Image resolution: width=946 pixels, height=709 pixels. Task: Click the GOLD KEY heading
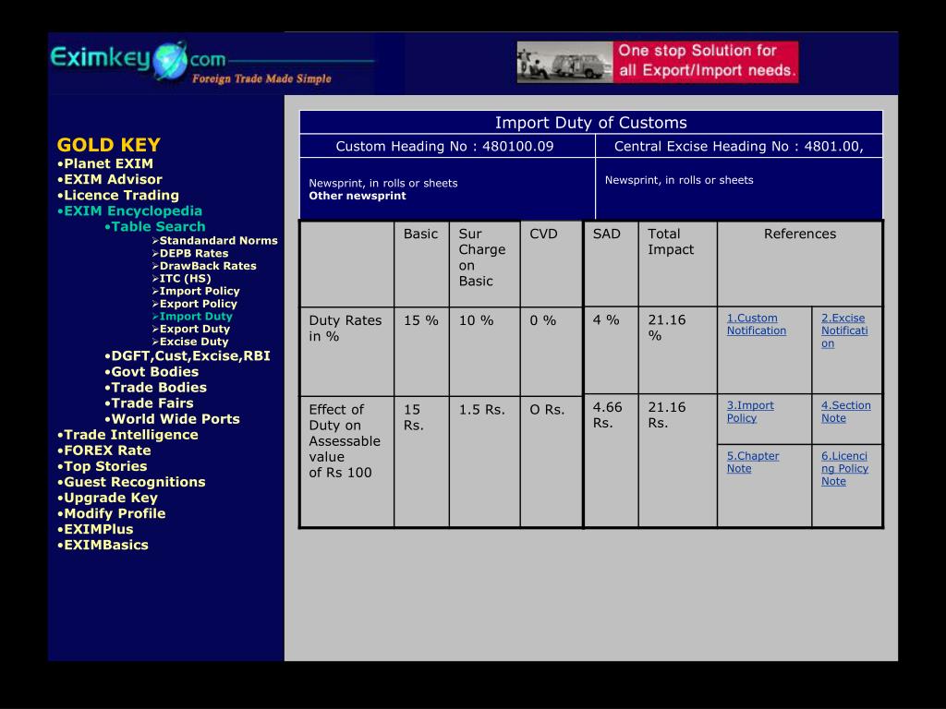pos(109,145)
